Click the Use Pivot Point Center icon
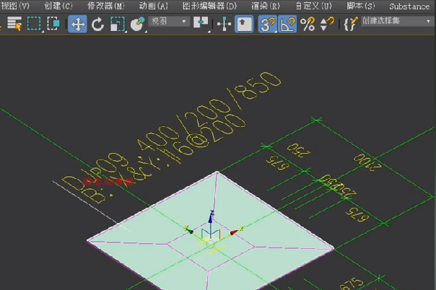The height and width of the screenshot is (290, 436). coord(201,24)
